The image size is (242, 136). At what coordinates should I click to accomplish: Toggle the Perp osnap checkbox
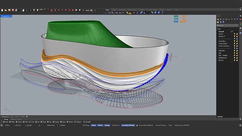pyautogui.click(x=41, y=122)
